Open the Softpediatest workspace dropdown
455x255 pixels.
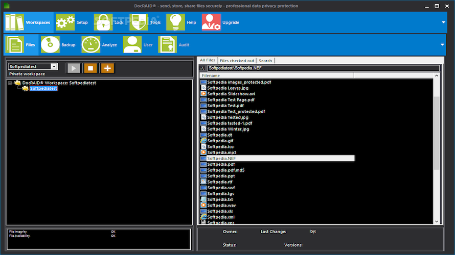pos(54,67)
